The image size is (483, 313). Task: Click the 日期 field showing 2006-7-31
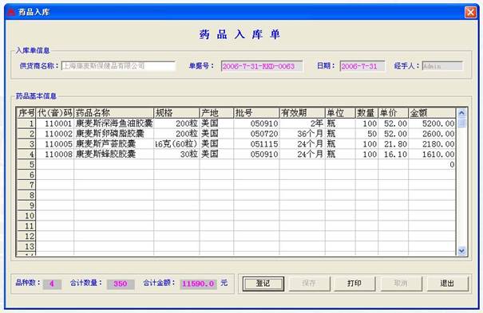click(362, 66)
